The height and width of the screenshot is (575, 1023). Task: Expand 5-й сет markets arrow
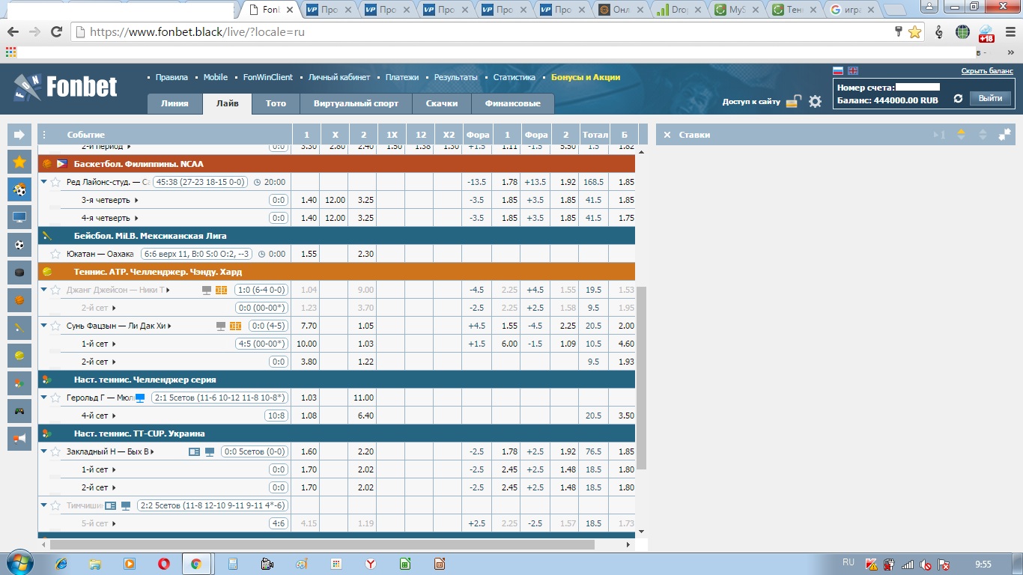point(114,523)
